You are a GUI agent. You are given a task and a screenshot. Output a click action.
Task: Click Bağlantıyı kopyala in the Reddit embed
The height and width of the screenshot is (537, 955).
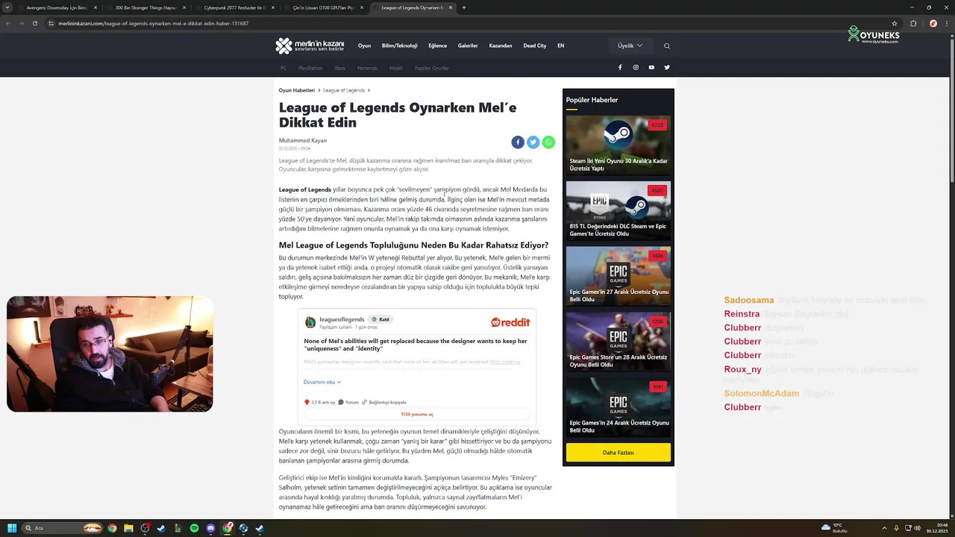[x=383, y=402]
